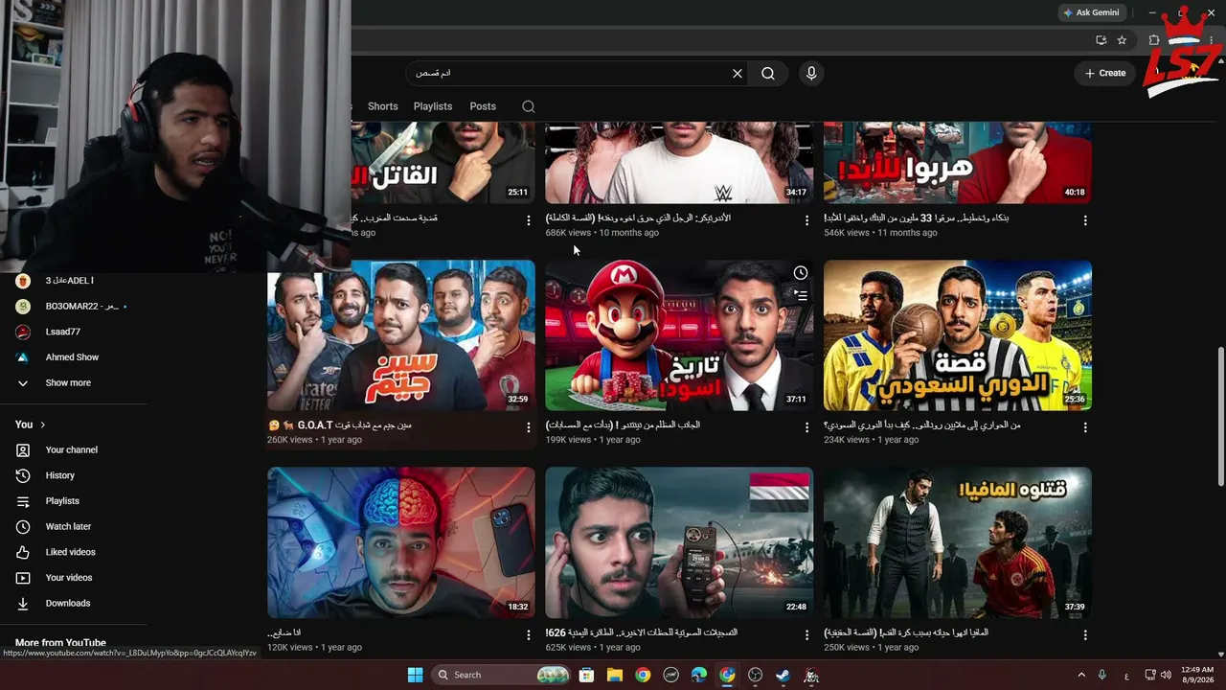
Task: Play the 40:18 red-shirt thumbnail video
Action: 958,163
